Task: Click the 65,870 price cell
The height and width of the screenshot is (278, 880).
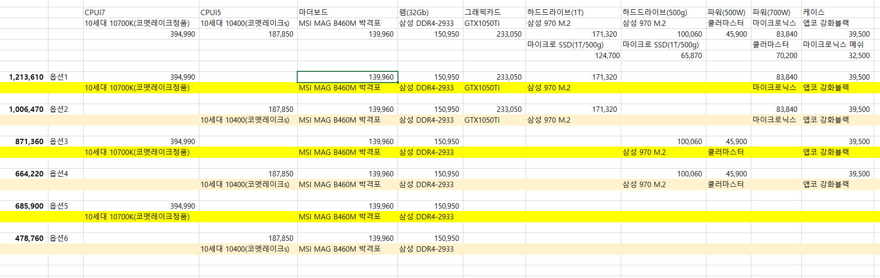Action: (663, 55)
